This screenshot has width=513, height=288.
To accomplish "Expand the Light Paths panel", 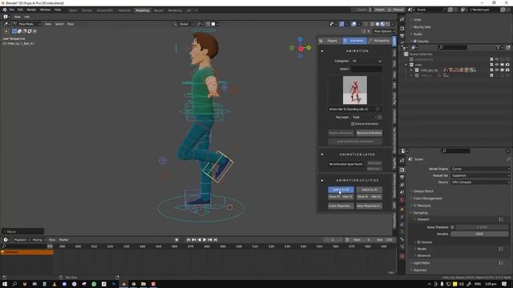I will click(x=422, y=263).
